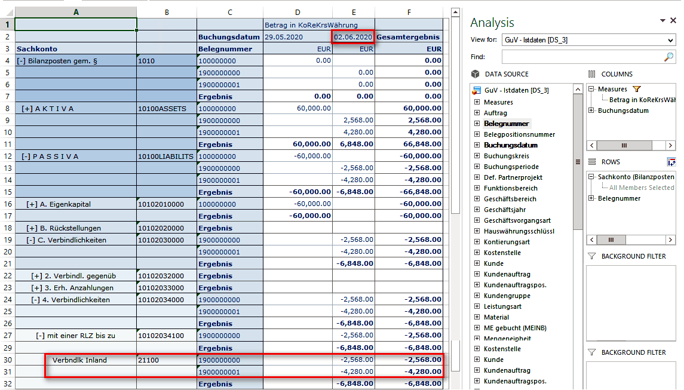
Task: Click the COLUMNS header icon
Action: [x=592, y=74]
